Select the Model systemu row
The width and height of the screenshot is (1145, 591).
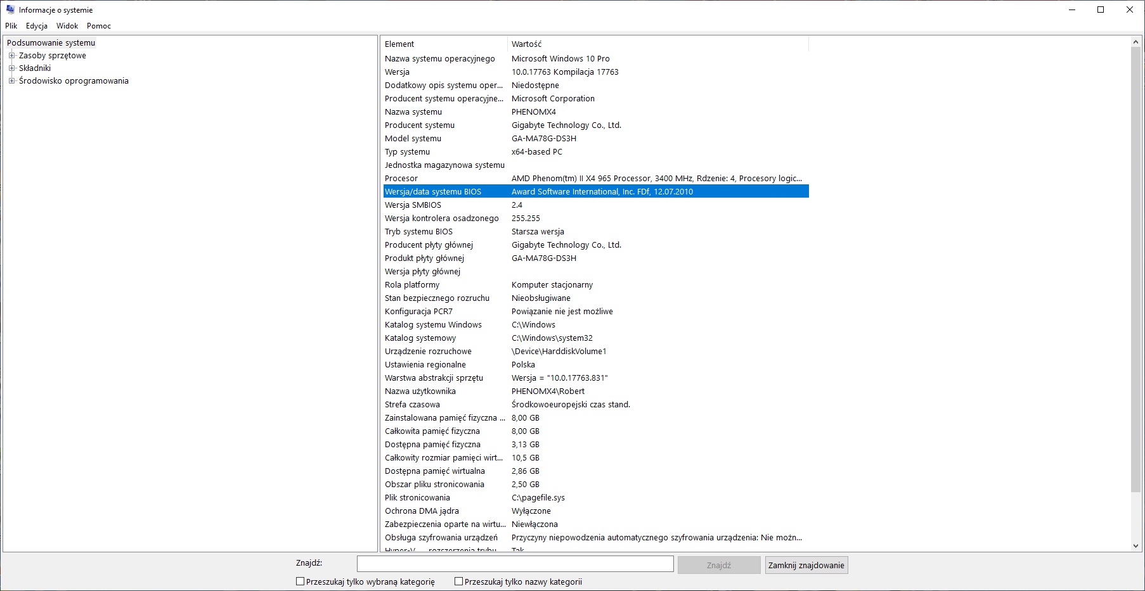(x=596, y=139)
